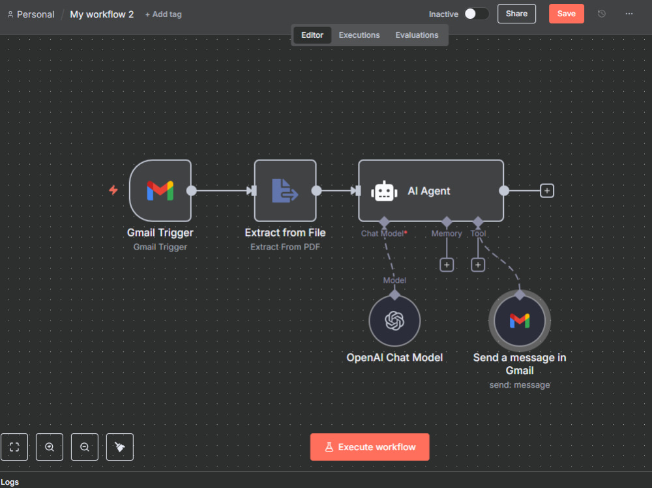652x488 pixels.
Task: Add a Tool sub-node with plus
Action: coord(478,265)
